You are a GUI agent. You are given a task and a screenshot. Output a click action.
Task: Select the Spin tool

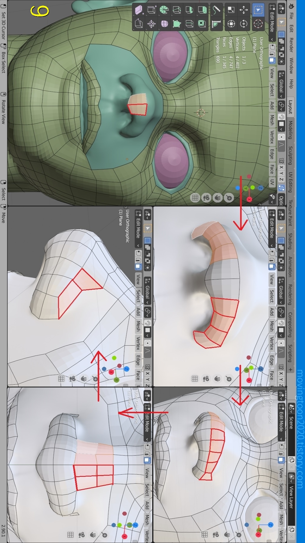coord(164,10)
